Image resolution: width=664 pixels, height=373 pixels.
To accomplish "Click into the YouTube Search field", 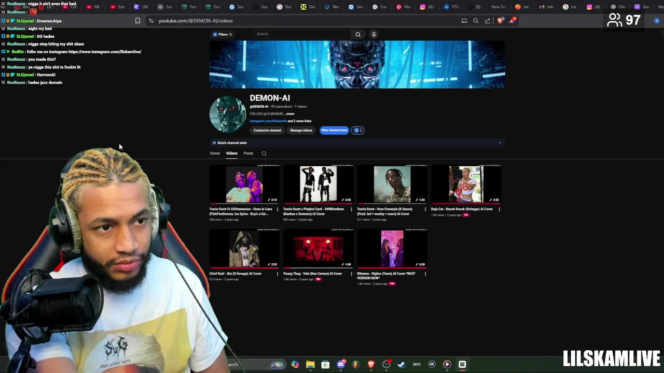I will click(302, 34).
